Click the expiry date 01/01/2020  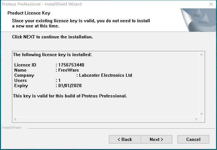(x=70, y=85)
